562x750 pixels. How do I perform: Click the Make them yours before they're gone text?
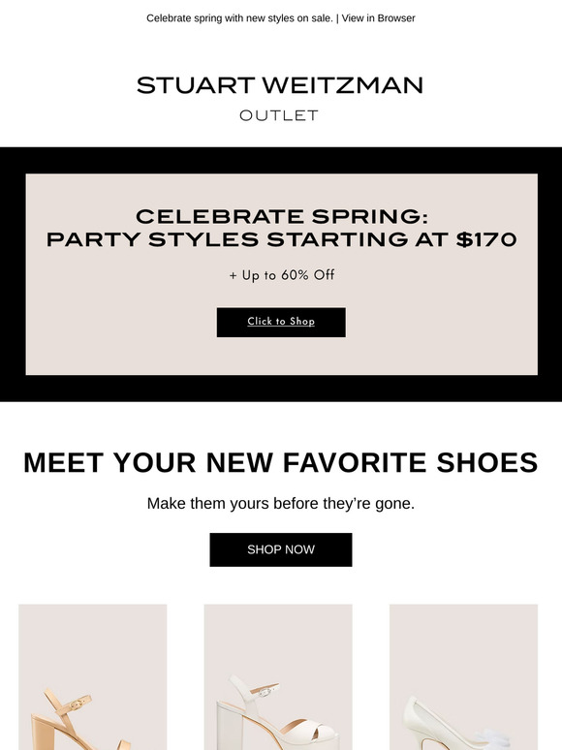(x=281, y=503)
